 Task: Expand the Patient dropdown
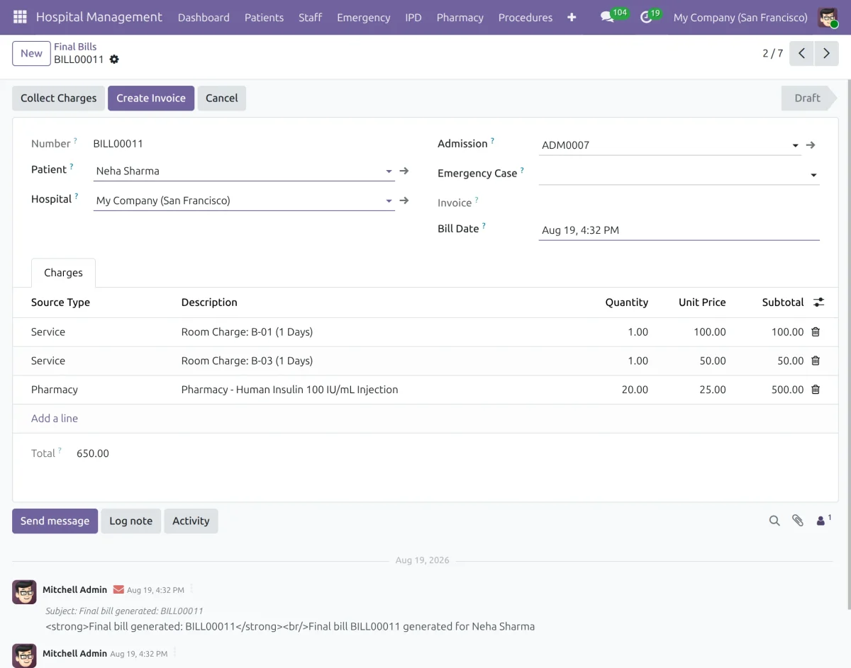[389, 171]
